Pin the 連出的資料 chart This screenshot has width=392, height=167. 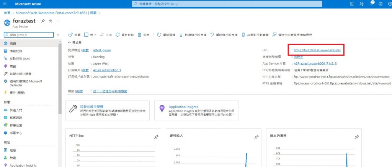(357, 137)
